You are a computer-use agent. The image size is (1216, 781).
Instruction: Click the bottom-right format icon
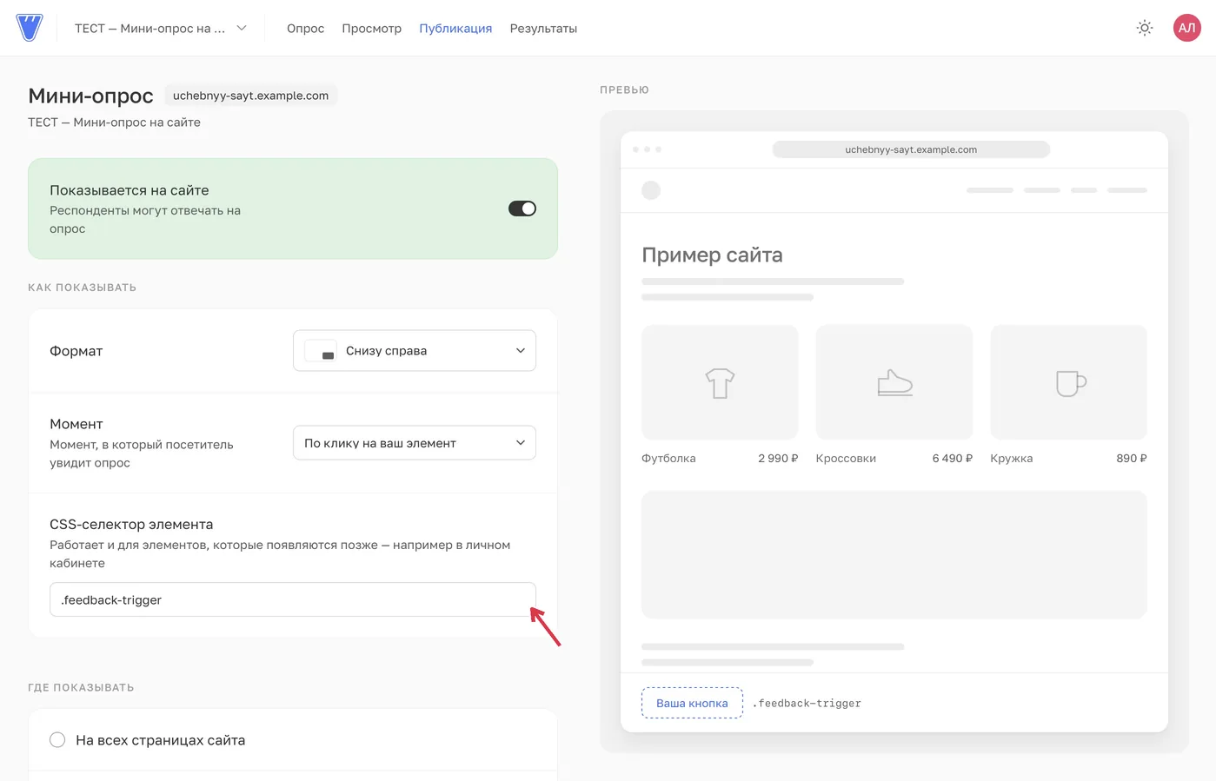tap(321, 351)
